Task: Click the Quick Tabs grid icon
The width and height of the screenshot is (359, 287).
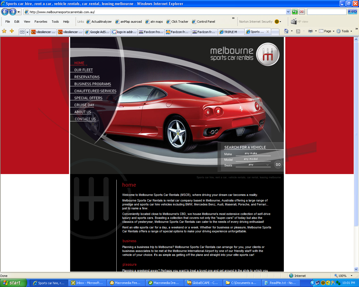Action: tap(22, 32)
